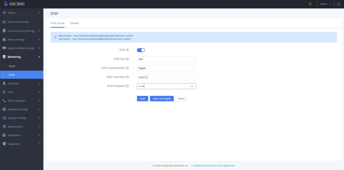Toggle the RTSP enable switch

(141, 50)
